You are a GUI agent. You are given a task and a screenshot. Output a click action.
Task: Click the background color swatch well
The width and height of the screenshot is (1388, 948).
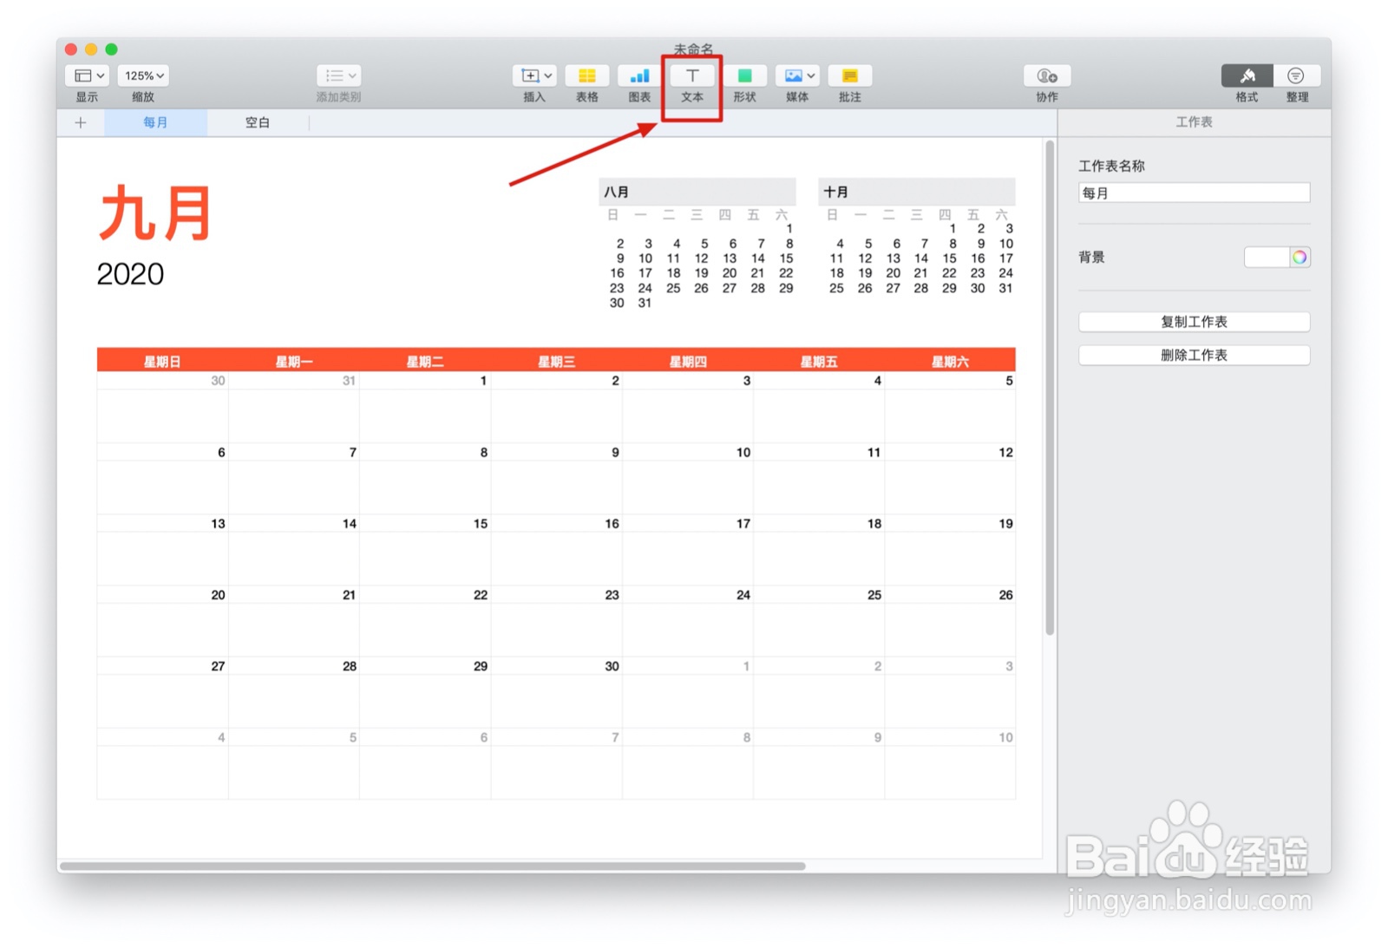1267,257
